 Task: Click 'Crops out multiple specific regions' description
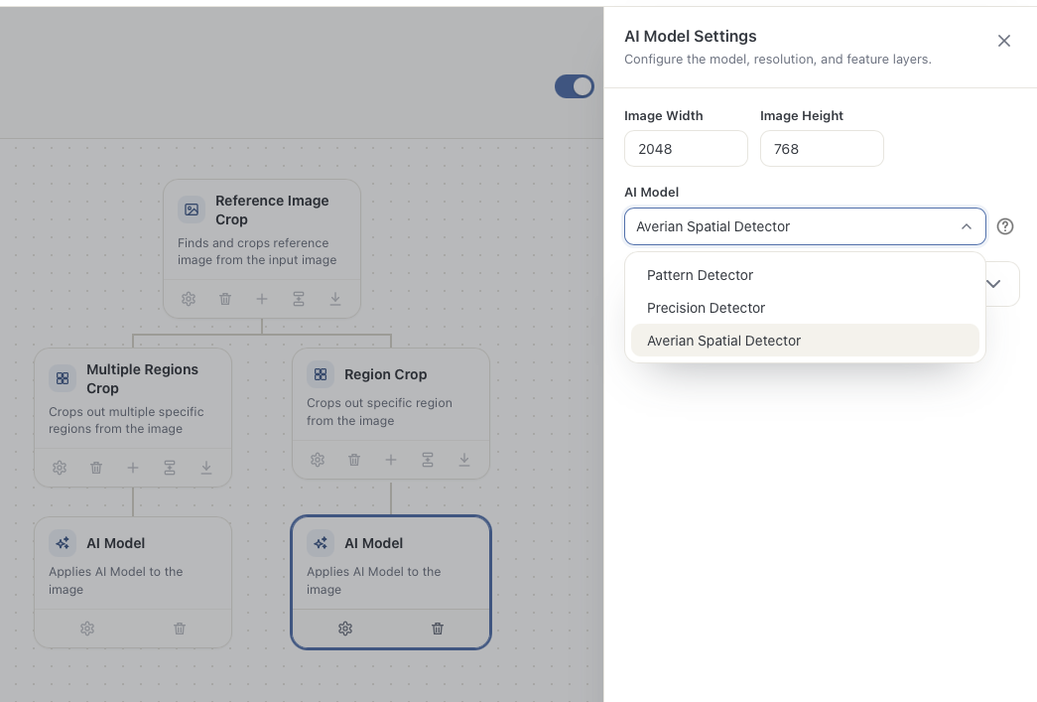126,420
